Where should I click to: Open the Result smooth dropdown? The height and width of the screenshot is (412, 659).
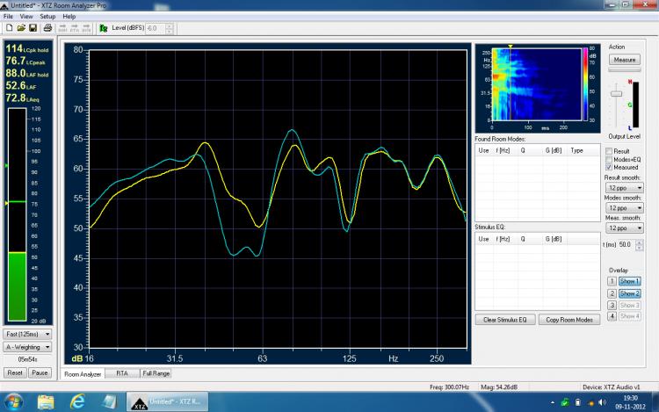[624, 188]
